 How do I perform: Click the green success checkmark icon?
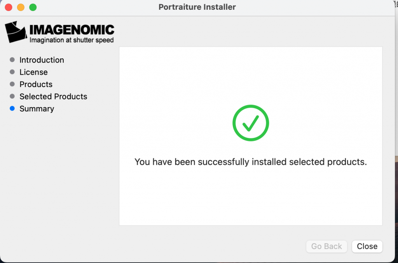pos(250,123)
